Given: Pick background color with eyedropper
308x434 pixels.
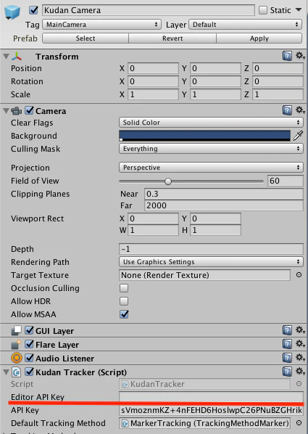Looking at the screenshot, I should click(x=298, y=136).
